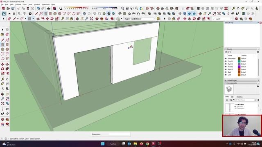Select the '1. kat kolon' component thumbnail

click(229, 108)
